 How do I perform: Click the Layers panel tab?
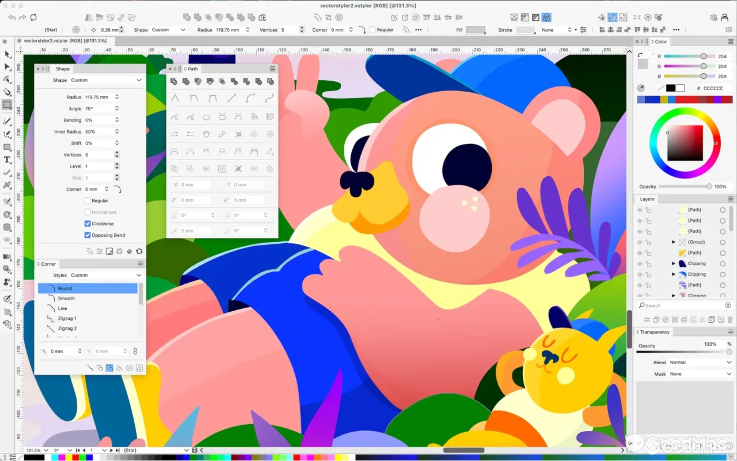647,199
